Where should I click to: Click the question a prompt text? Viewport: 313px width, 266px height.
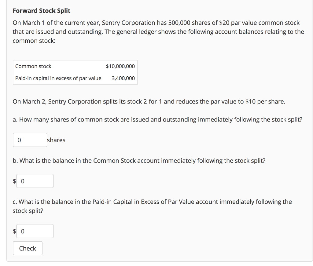coord(157,119)
